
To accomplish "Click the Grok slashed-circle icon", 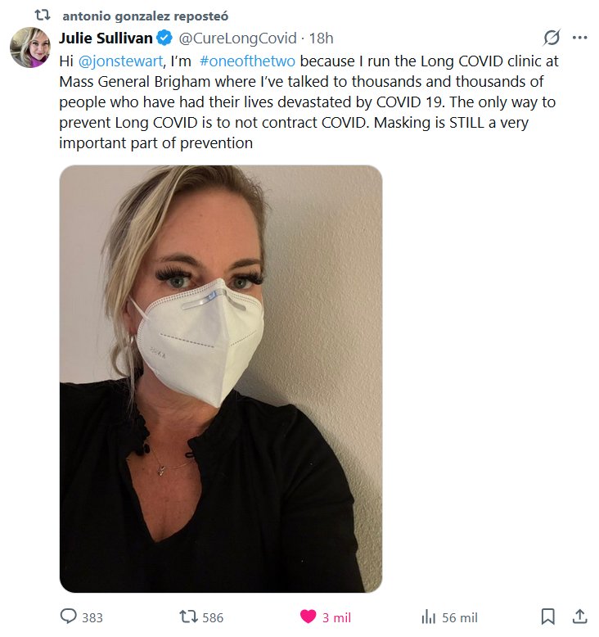I will (x=552, y=38).
